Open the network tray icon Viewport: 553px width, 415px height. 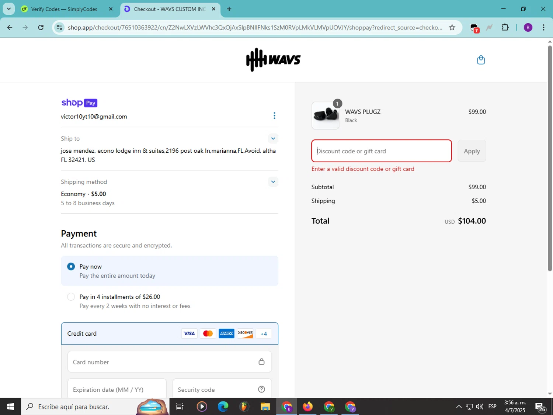[469, 407]
